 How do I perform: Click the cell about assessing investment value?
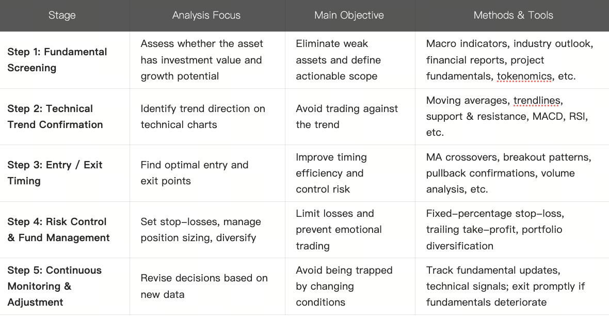tap(202, 60)
